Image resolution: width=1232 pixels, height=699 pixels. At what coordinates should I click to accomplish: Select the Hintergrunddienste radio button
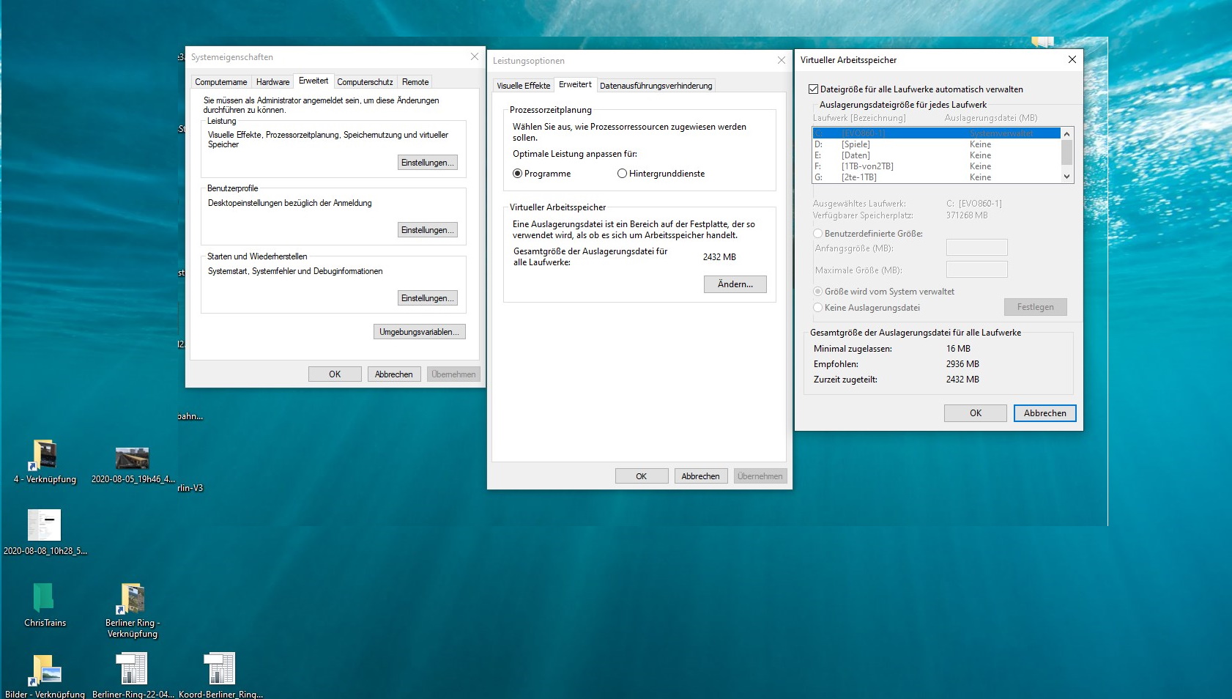[x=622, y=174]
